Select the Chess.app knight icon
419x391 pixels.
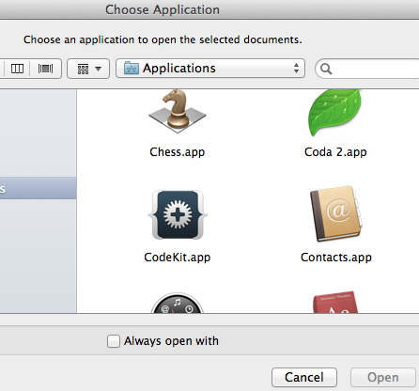(x=178, y=111)
